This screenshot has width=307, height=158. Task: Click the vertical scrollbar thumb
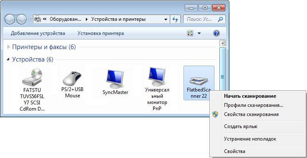coord(222,77)
